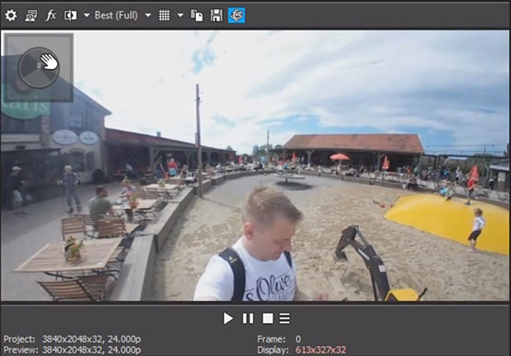Save snapshot to file floppy icon

(x=216, y=16)
